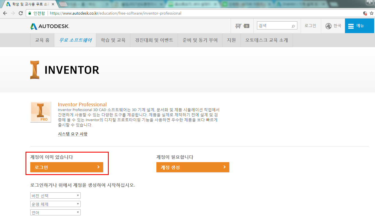This screenshot has height=223, width=375.
Task: Expand the 언어 dropdown
Action: 55,212
